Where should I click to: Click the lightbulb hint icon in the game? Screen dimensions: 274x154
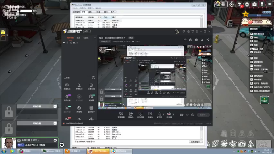[262, 4]
